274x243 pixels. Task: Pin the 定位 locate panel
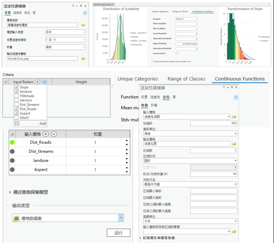pos(232,87)
